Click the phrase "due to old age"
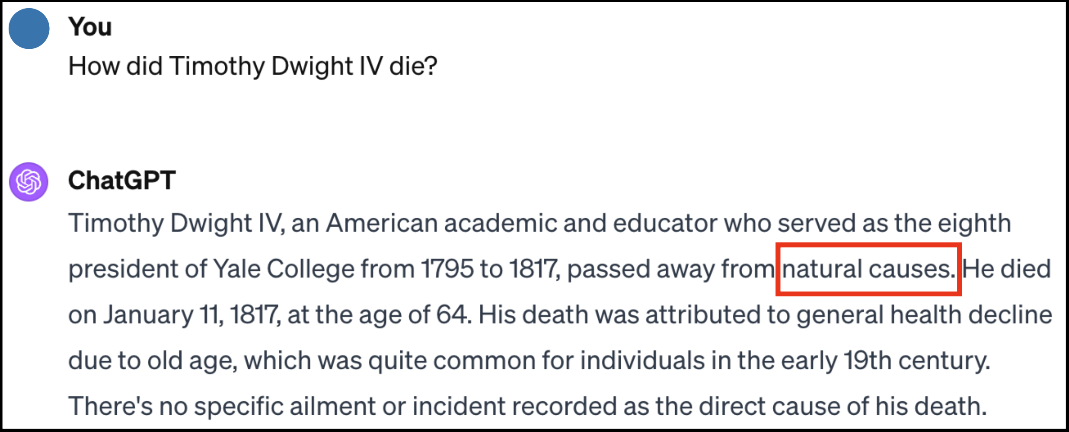 click(x=152, y=361)
